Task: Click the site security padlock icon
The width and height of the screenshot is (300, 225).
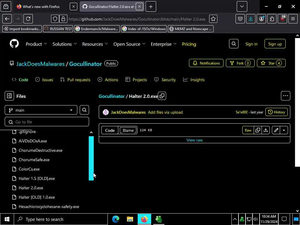Action: 63,19
